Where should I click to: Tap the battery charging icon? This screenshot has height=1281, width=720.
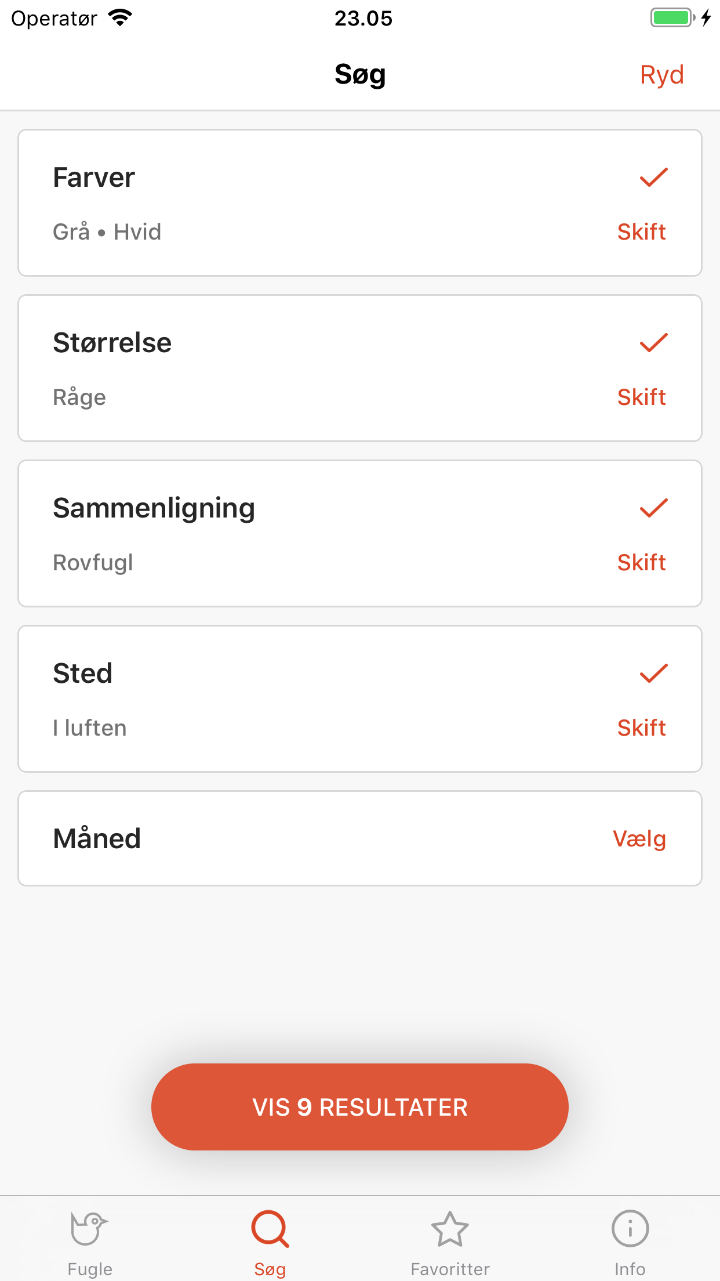click(681, 18)
